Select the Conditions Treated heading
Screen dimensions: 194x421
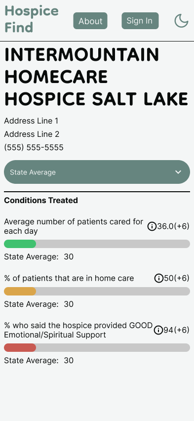point(41,200)
